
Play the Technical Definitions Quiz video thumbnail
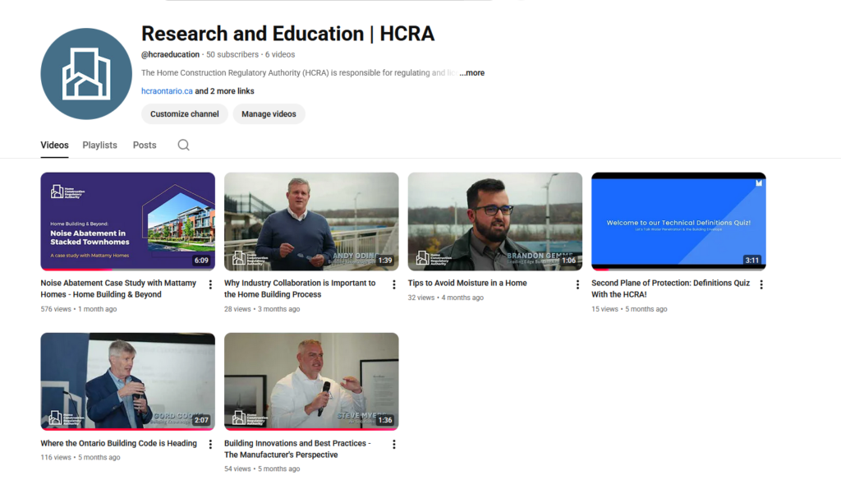point(678,221)
